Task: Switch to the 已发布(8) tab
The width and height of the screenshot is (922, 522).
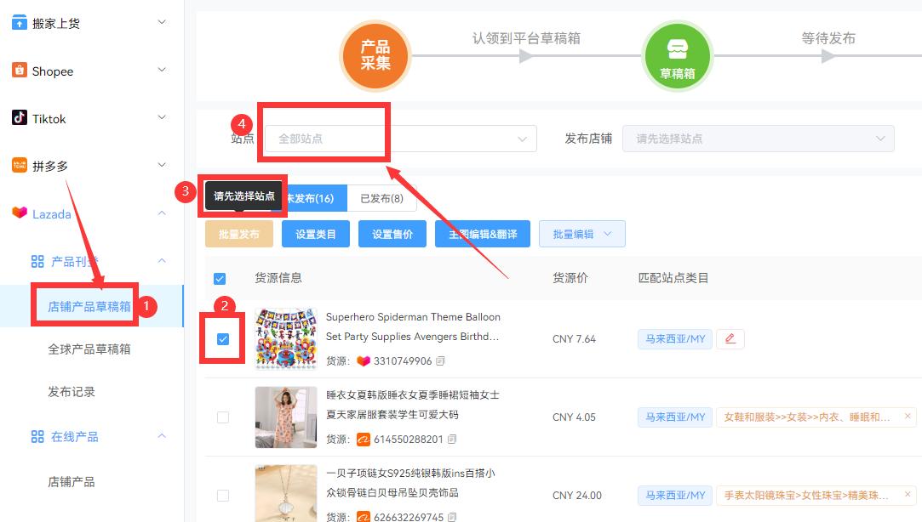Action: click(x=381, y=198)
